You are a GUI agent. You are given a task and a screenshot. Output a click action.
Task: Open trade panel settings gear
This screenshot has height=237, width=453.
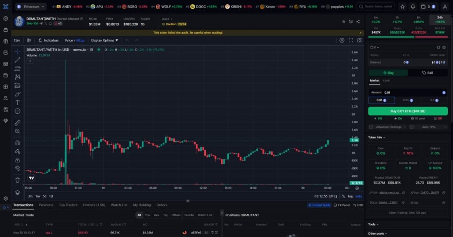pyautogui.click(x=444, y=47)
